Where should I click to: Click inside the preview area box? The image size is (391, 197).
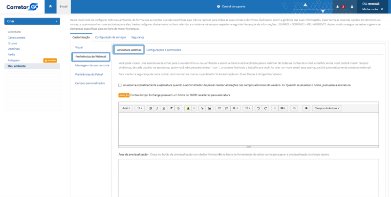coord(248,178)
